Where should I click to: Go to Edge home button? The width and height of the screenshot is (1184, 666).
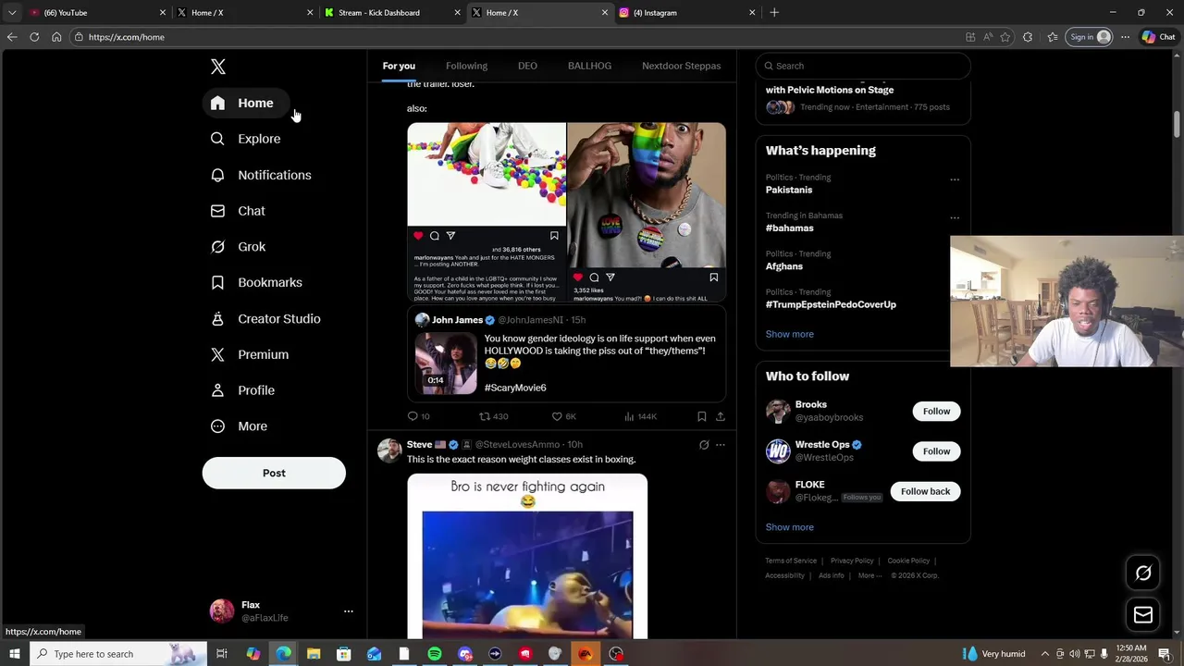pos(56,37)
